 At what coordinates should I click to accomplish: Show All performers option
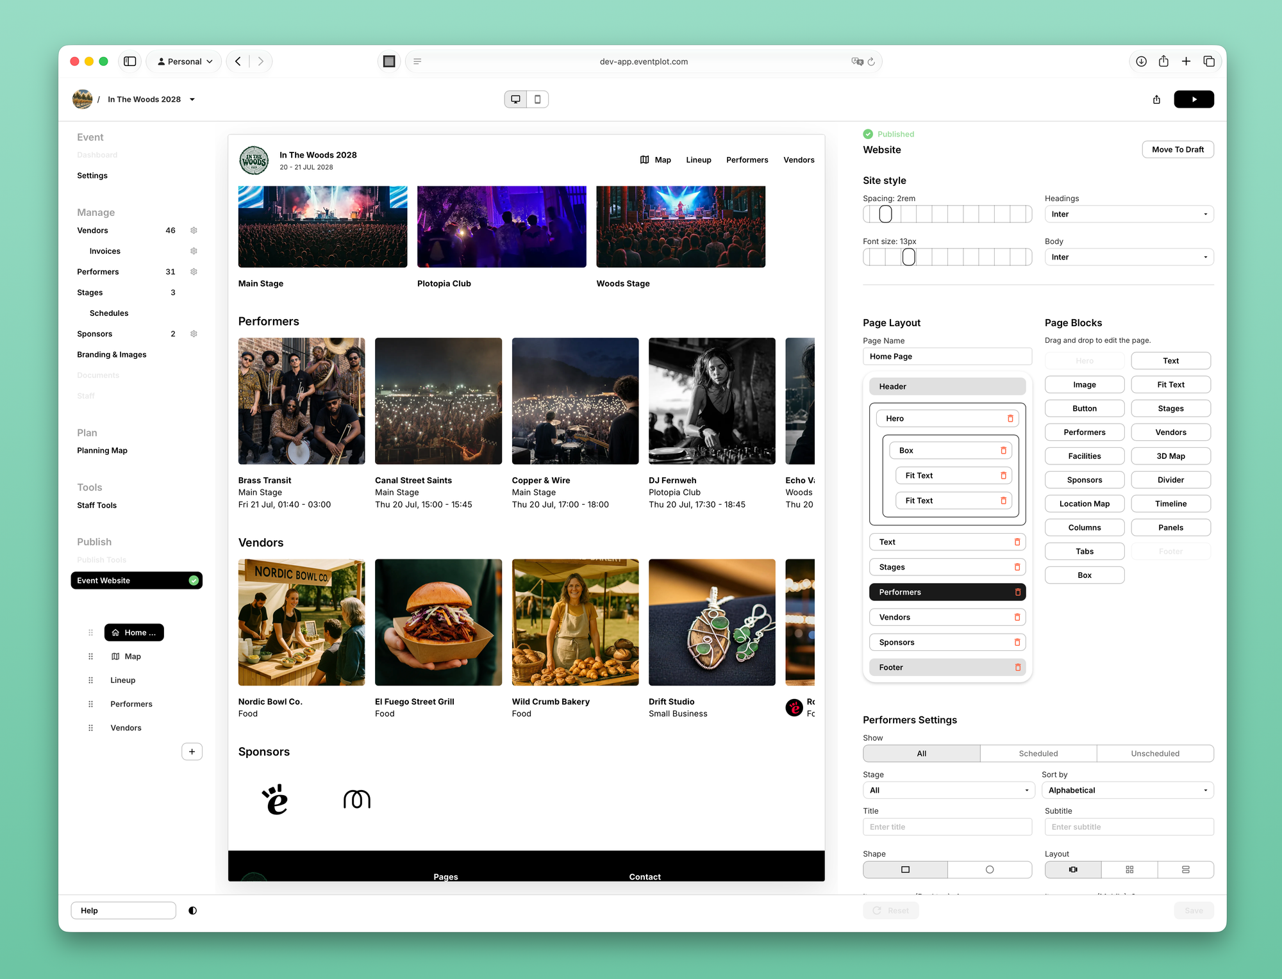pos(921,753)
